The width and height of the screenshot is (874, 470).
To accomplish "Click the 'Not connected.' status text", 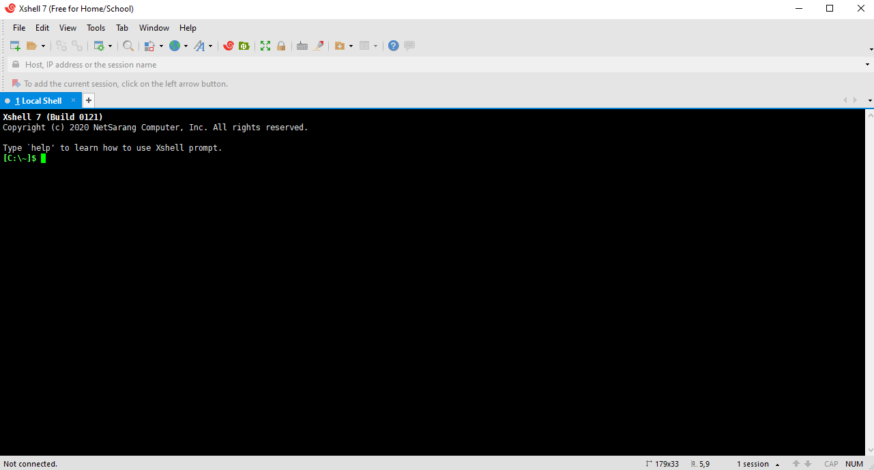I will click(30, 464).
